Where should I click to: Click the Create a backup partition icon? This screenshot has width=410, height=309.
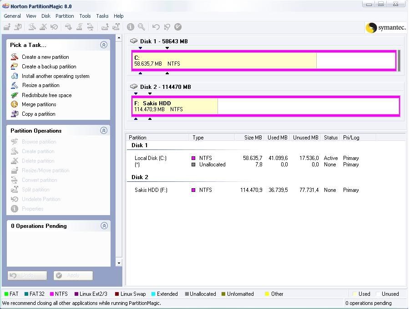[14, 67]
